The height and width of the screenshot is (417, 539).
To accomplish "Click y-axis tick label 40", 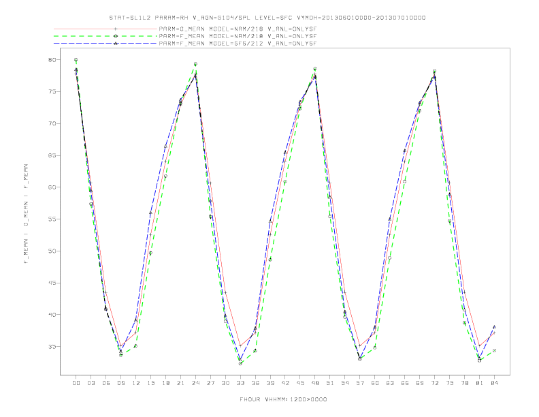I will point(52,315).
